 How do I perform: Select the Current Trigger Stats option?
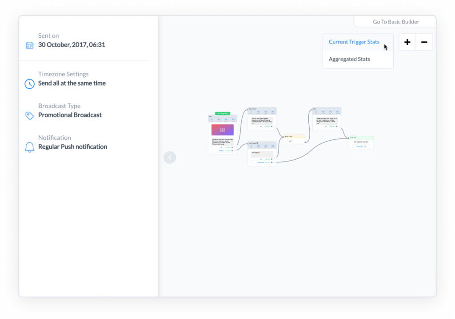(x=354, y=42)
